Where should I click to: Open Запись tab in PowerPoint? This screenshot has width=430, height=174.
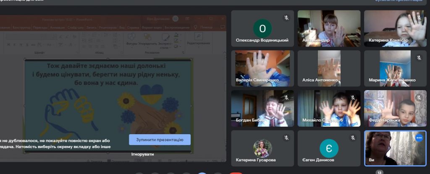tap(91, 27)
